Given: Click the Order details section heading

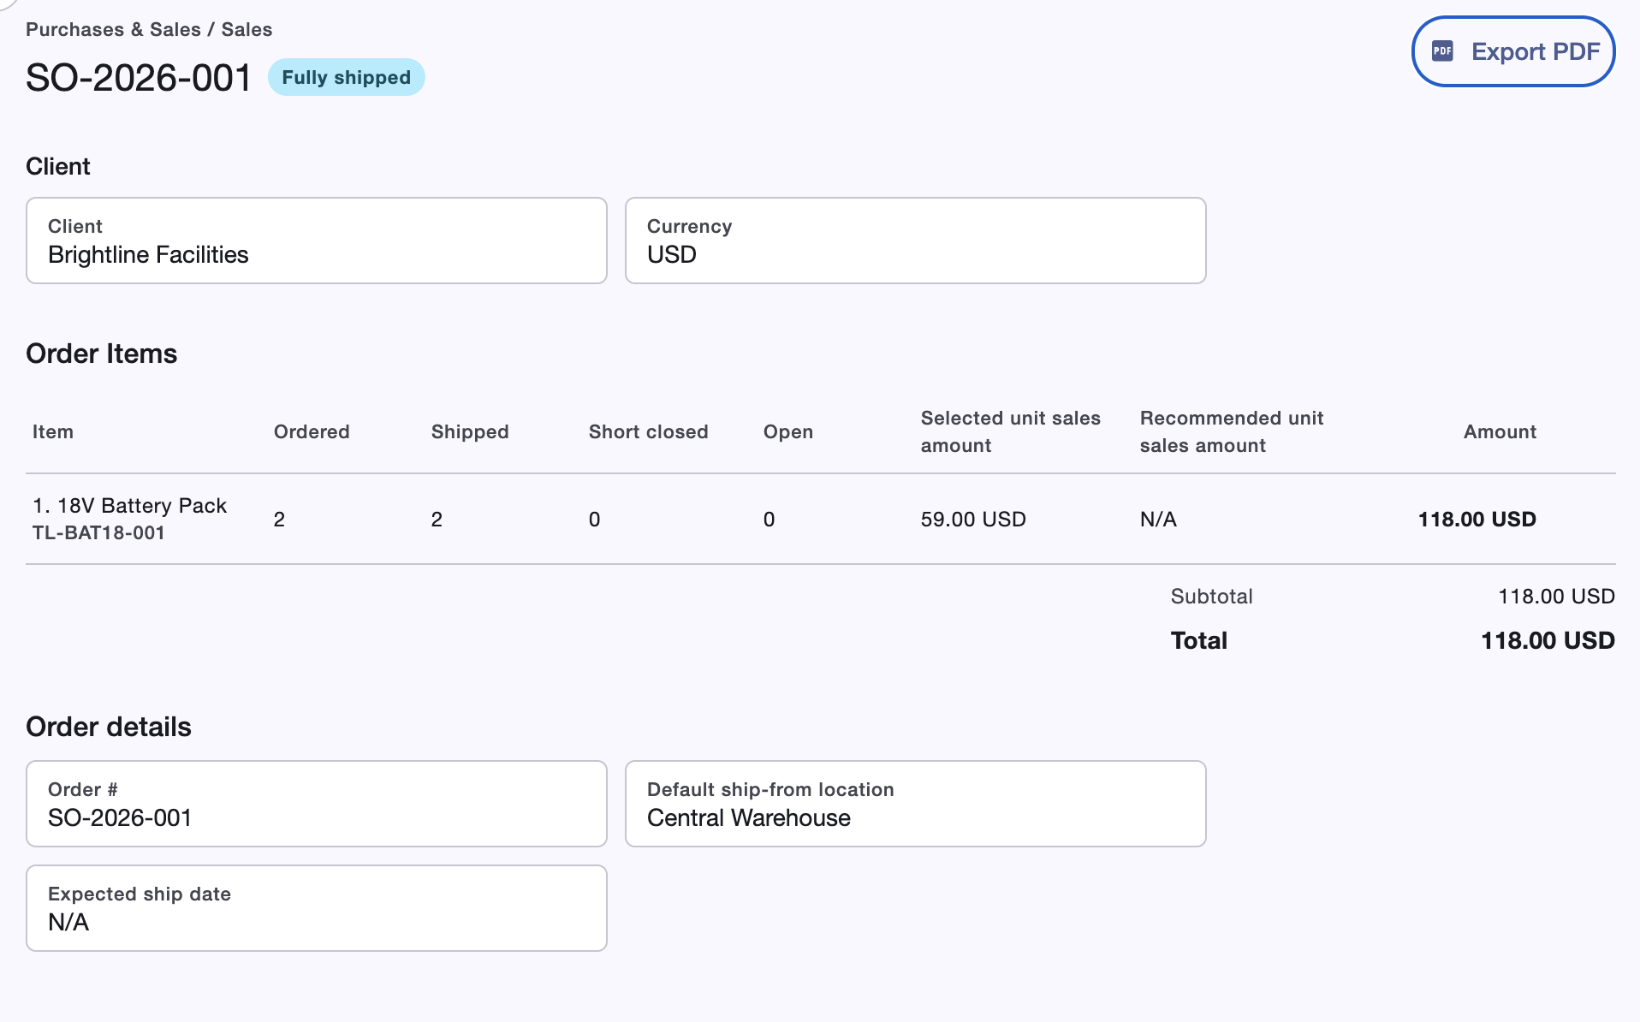Looking at the screenshot, I should pyautogui.click(x=109, y=727).
